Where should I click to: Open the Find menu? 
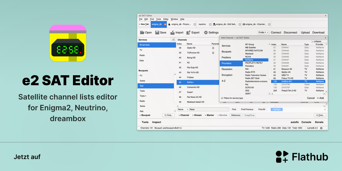tap(152, 19)
